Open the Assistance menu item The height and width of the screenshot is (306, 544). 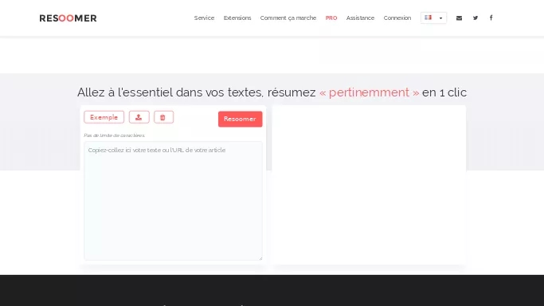coord(360,18)
